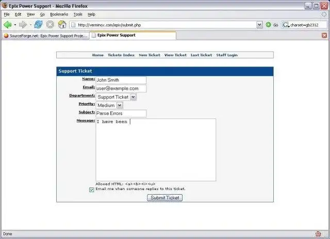This screenshot has width=330, height=239.
Task: Click the Epix Power Support tab page icon
Action: click(x=94, y=36)
